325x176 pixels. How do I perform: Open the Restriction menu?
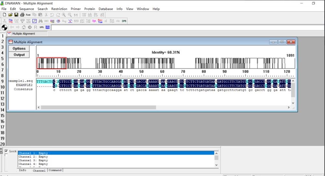(59, 9)
